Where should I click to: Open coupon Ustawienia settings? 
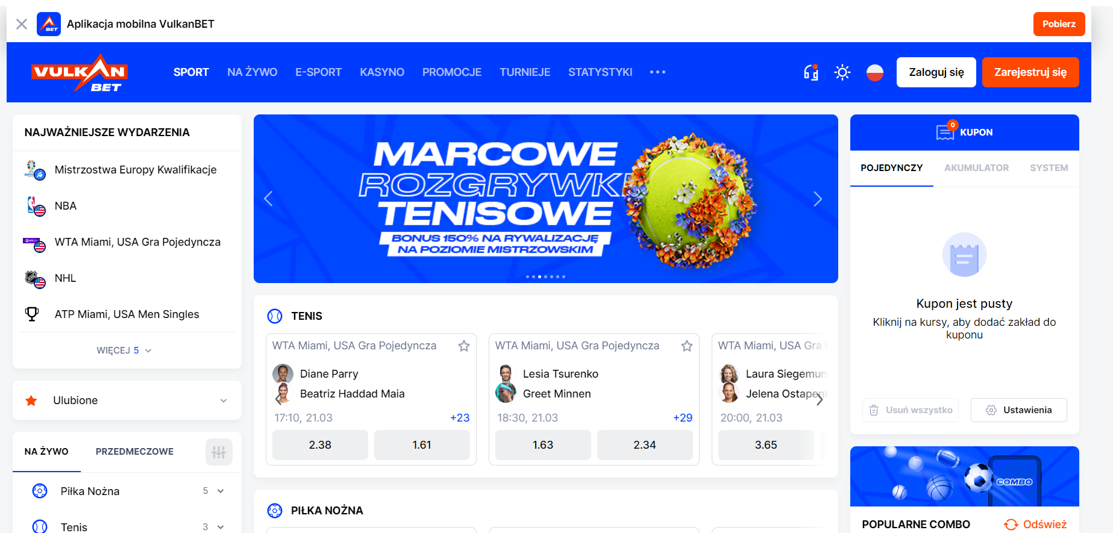(1019, 410)
